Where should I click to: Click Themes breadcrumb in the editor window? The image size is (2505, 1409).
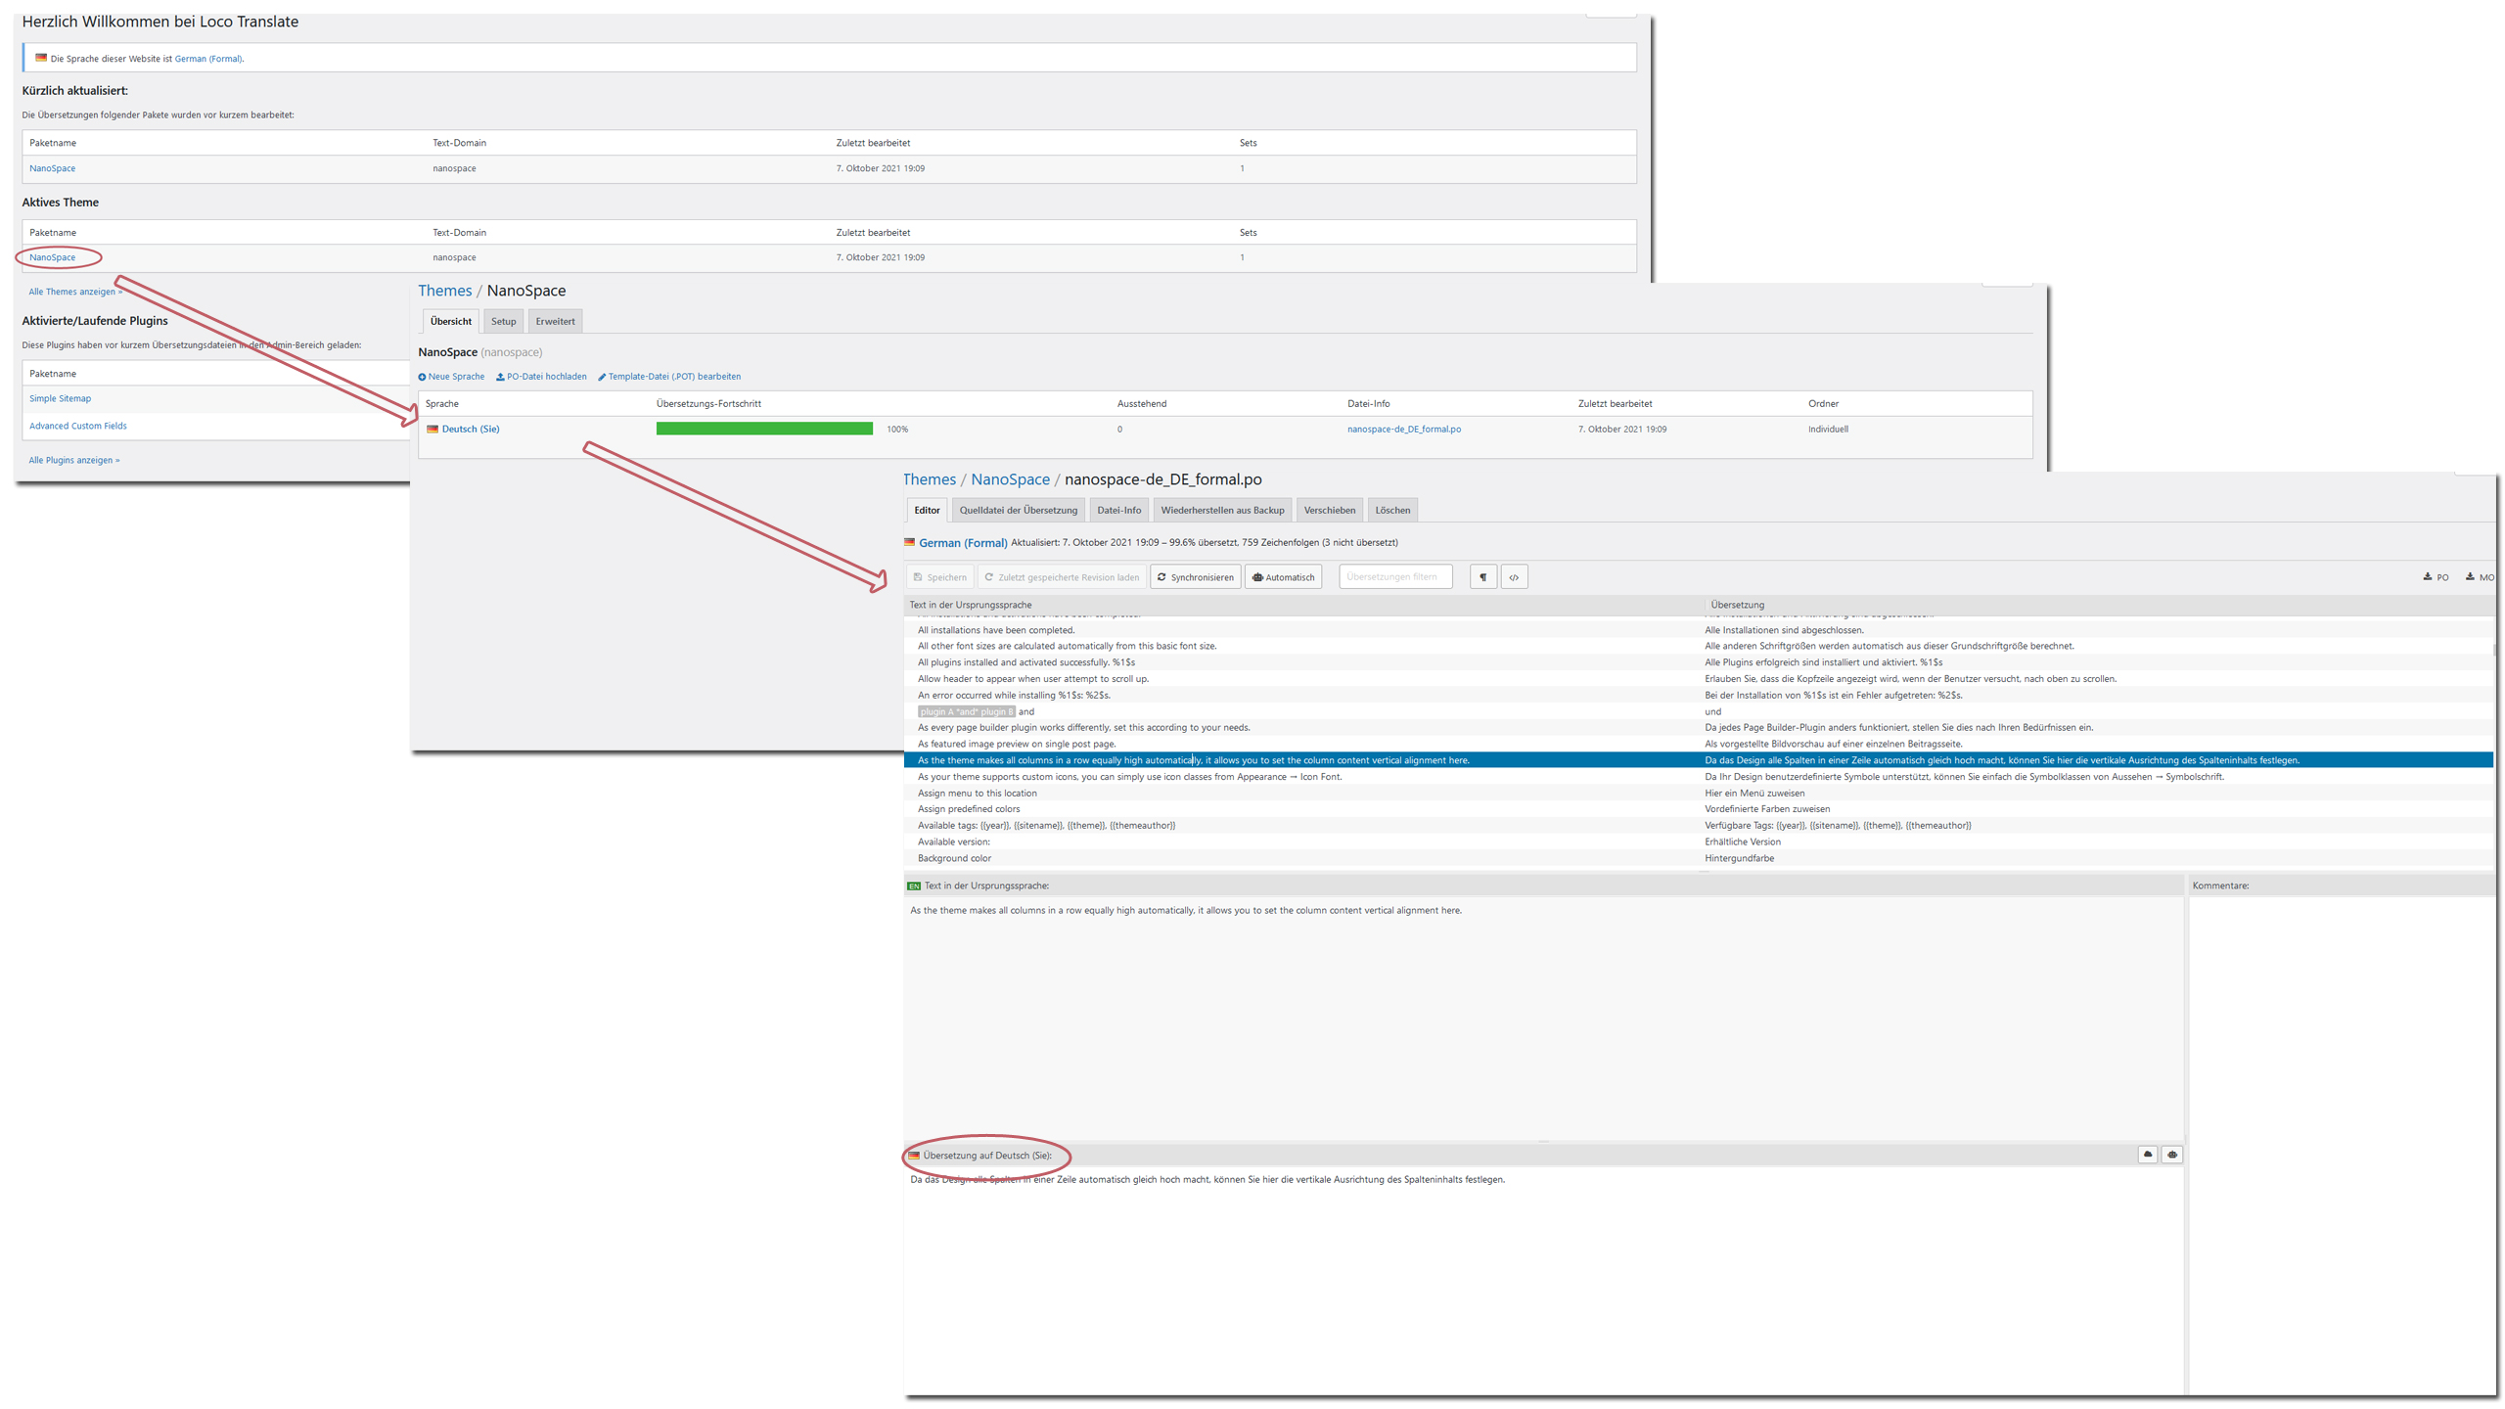929,479
